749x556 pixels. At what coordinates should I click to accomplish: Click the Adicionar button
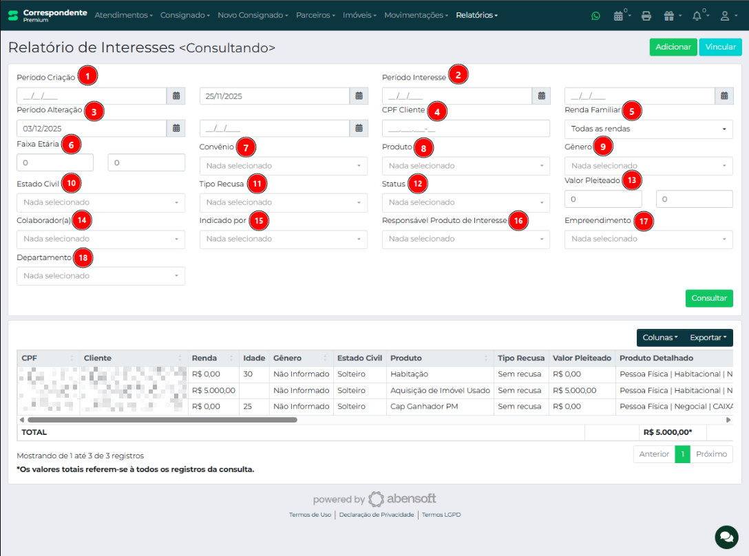(673, 47)
